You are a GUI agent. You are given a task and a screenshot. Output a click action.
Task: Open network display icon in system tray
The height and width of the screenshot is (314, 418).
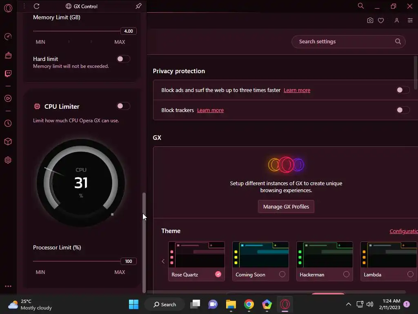click(x=360, y=304)
